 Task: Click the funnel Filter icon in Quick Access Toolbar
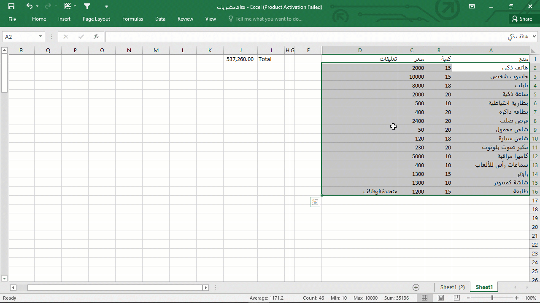coord(87,6)
